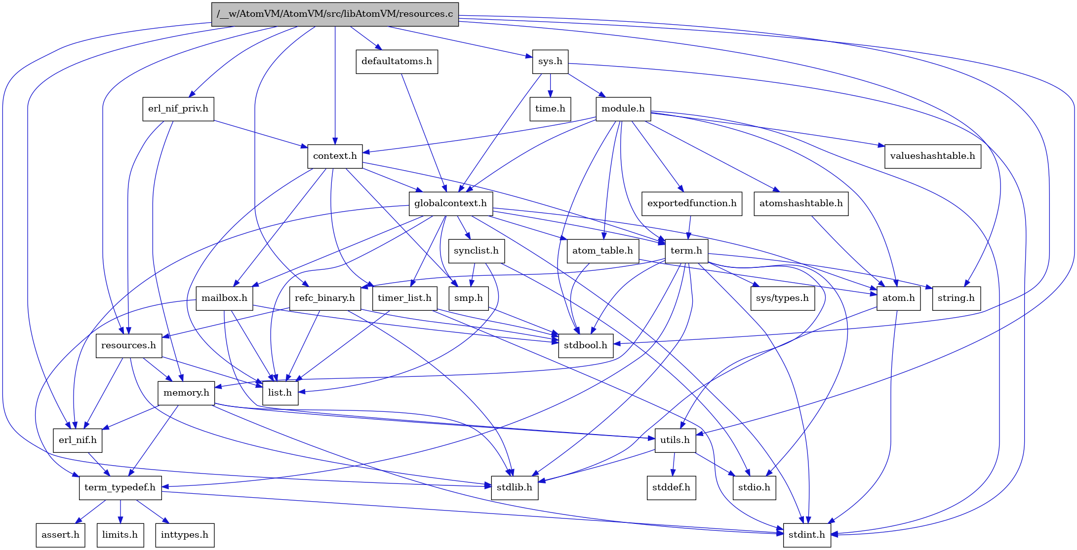Click the atomshashtable.h node label

[x=802, y=203]
